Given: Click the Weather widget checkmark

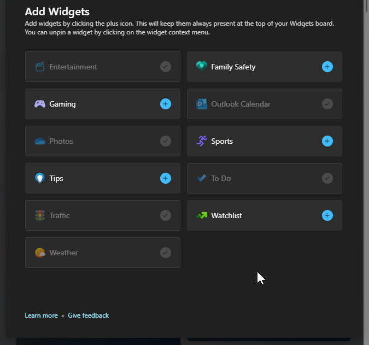Looking at the screenshot, I should [x=166, y=253].
